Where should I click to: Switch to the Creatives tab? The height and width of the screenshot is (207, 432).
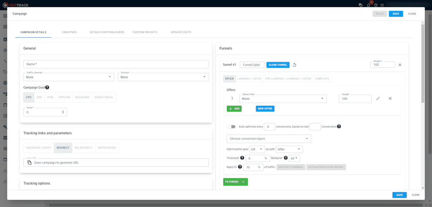coord(69,32)
